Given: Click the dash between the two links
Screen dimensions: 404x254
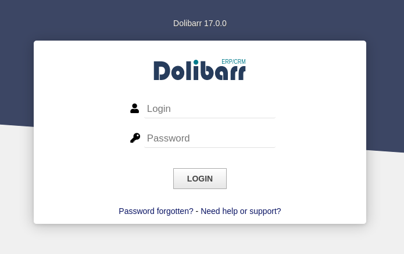Looking at the screenshot, I should (197, 211).
